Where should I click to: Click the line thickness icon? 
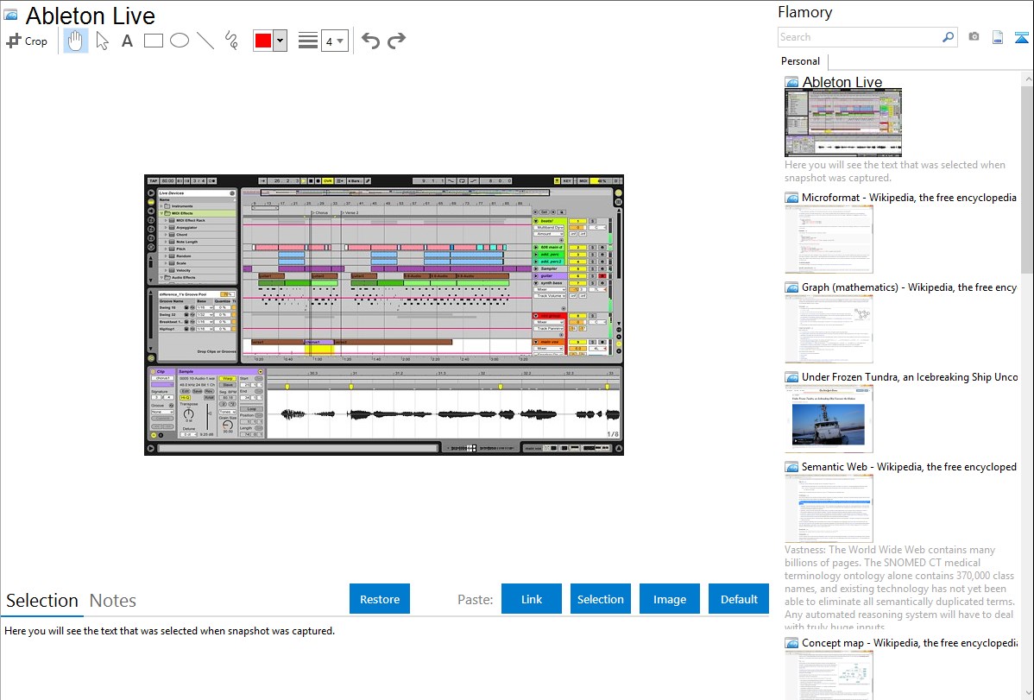point(308,41)
